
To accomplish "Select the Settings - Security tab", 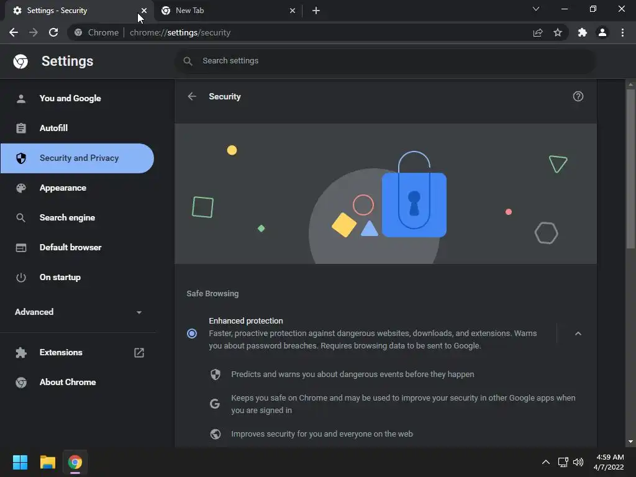I will click(x=79, y=11).
